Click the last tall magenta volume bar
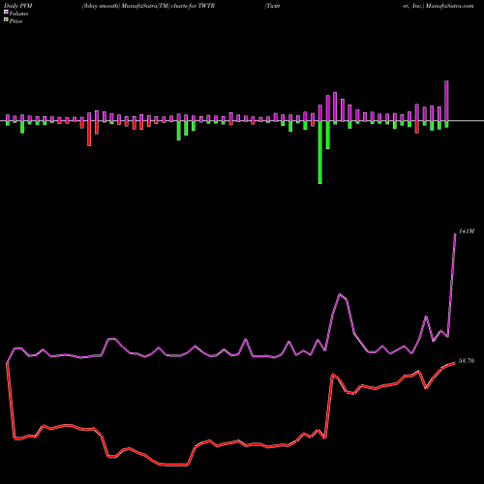This screenshot has height=484, width=484. [446, 101]
